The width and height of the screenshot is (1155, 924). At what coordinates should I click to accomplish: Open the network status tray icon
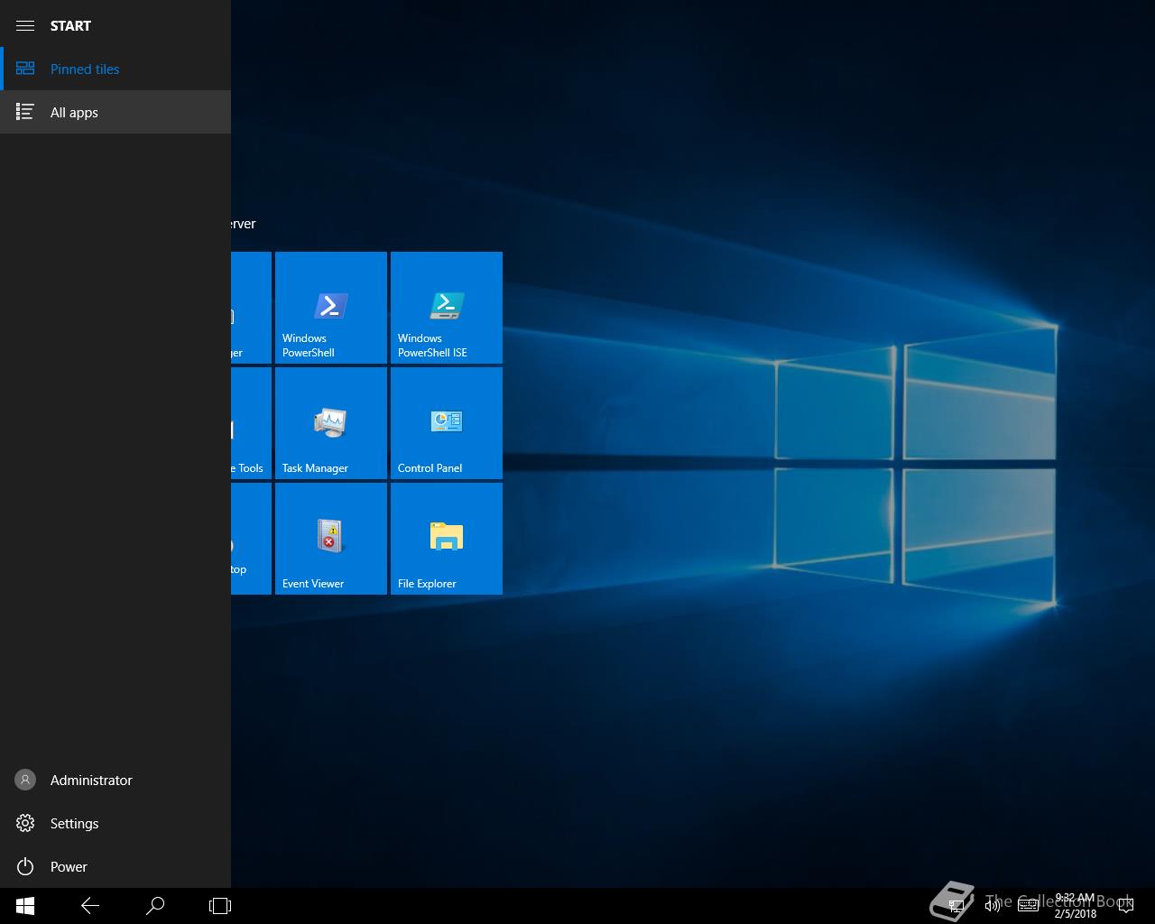[956, 906]
